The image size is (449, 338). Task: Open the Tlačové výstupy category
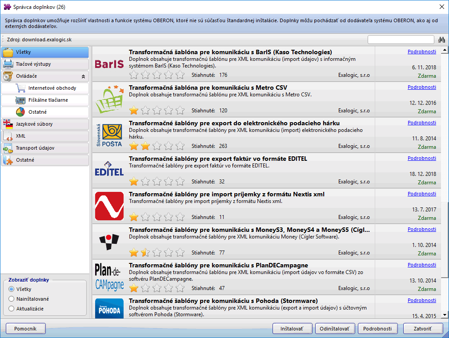(45, 64)
